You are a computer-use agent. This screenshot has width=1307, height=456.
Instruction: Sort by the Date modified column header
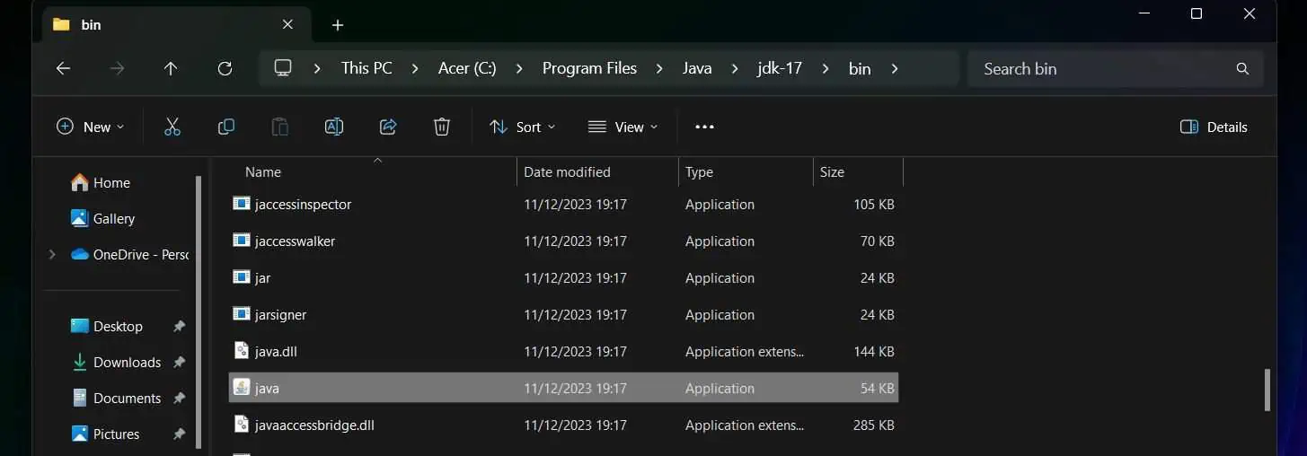[x=567, y=172]
